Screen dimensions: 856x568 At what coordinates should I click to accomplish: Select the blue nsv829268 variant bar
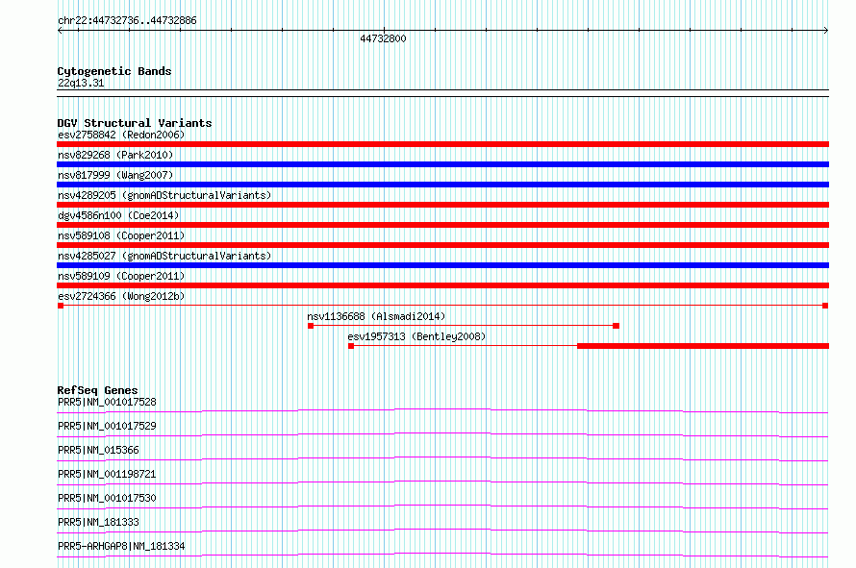coord(442,164)
